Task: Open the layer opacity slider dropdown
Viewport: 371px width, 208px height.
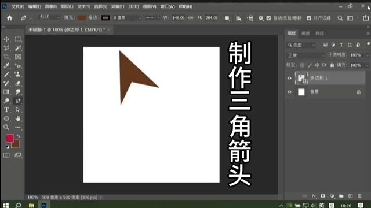Action: [367, 55]
